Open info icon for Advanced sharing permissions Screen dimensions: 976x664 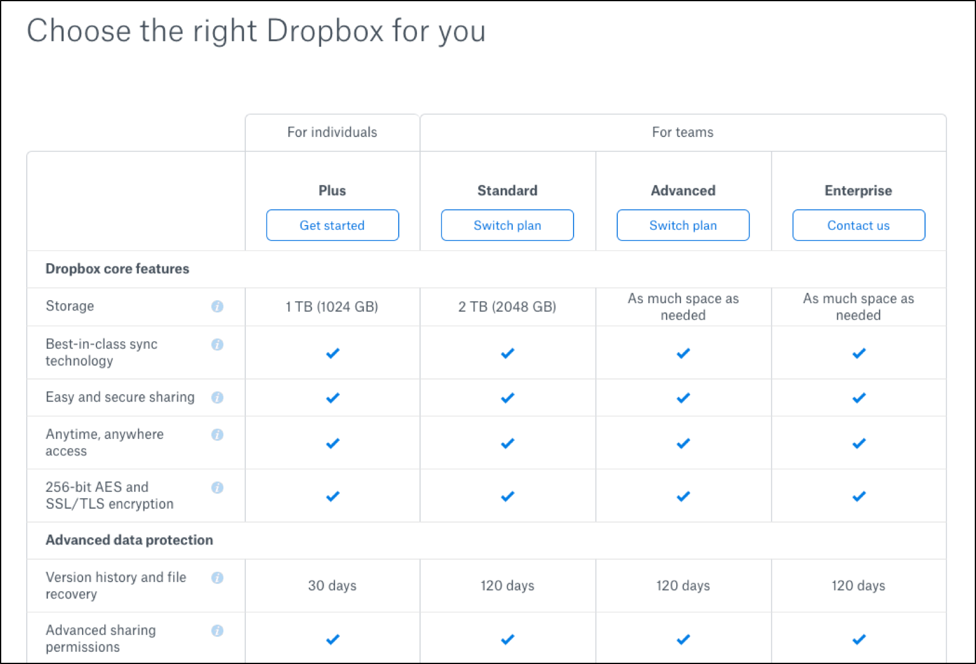point(217,631)
